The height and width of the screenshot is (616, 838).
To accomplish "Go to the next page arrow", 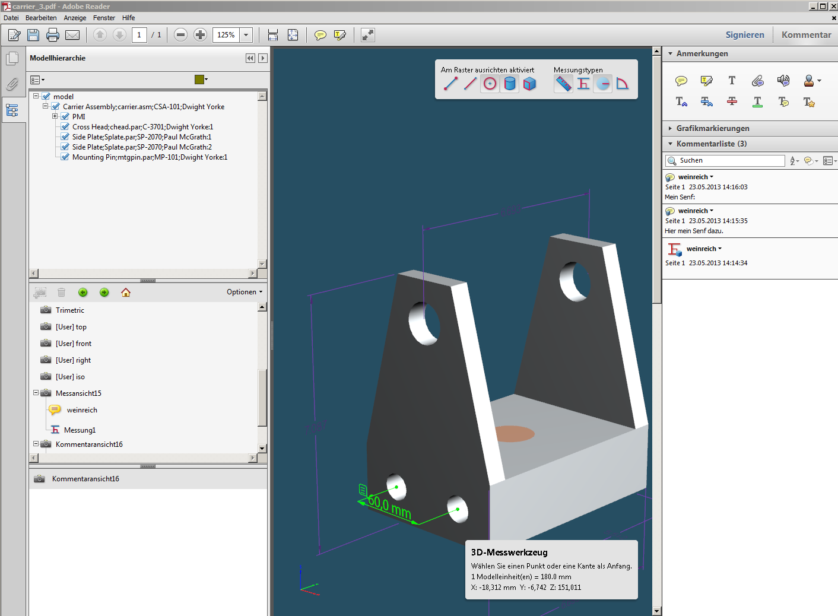I will (x=119, y=35).
